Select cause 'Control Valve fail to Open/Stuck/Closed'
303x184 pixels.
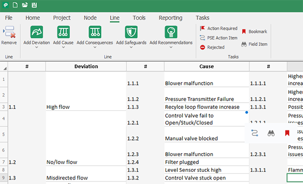pos(207,119)
